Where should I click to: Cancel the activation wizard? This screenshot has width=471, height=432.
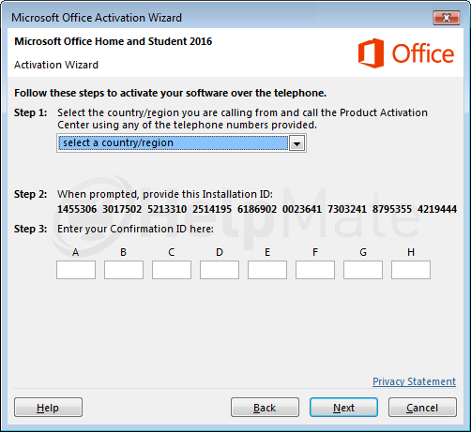pyautogui.click(x=422, y=408)
